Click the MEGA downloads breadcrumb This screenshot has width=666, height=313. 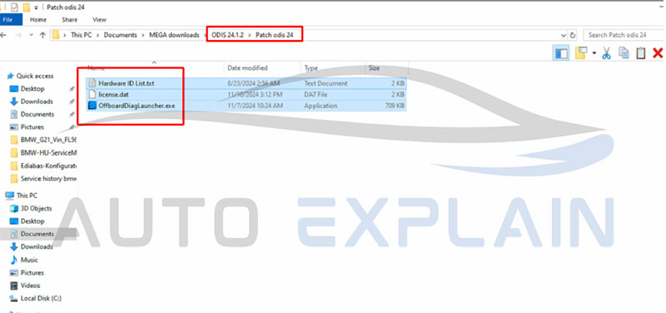click(174, 35)
